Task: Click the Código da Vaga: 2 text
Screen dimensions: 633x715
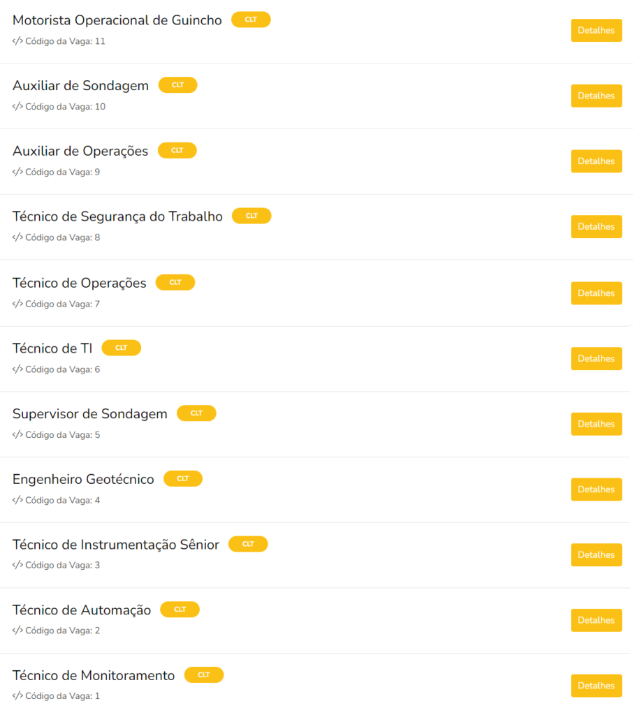Action: coord(62,631)
